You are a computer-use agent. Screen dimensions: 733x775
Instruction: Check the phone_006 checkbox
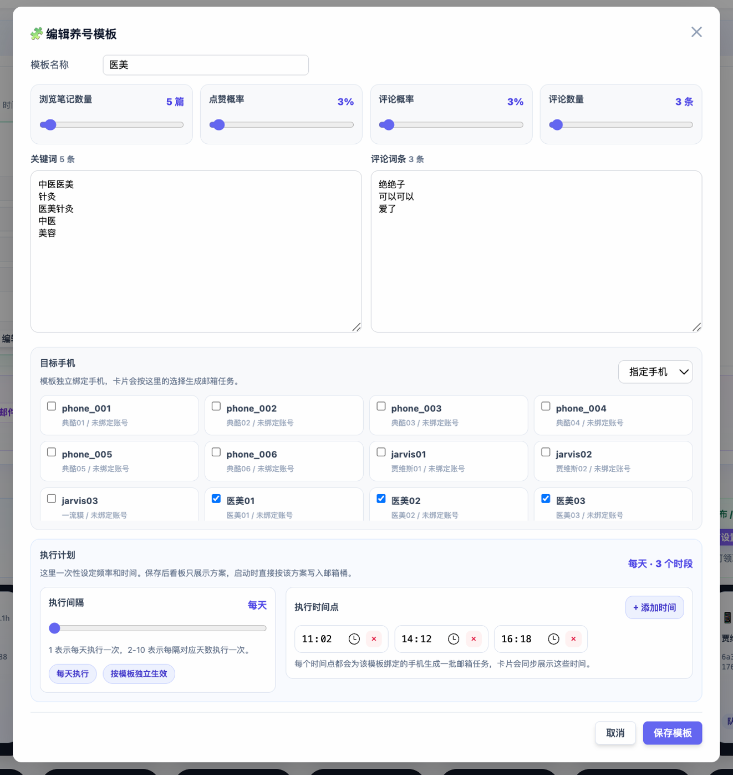click(216, 452)
